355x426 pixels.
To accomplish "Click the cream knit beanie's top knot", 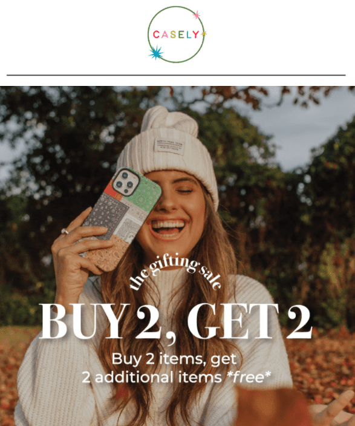I will point(169,121).
